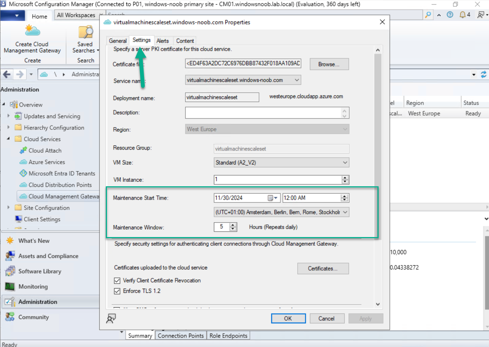Click OK button
The image size is (489, 347).
pyautogui.click(x=288, y=318)
